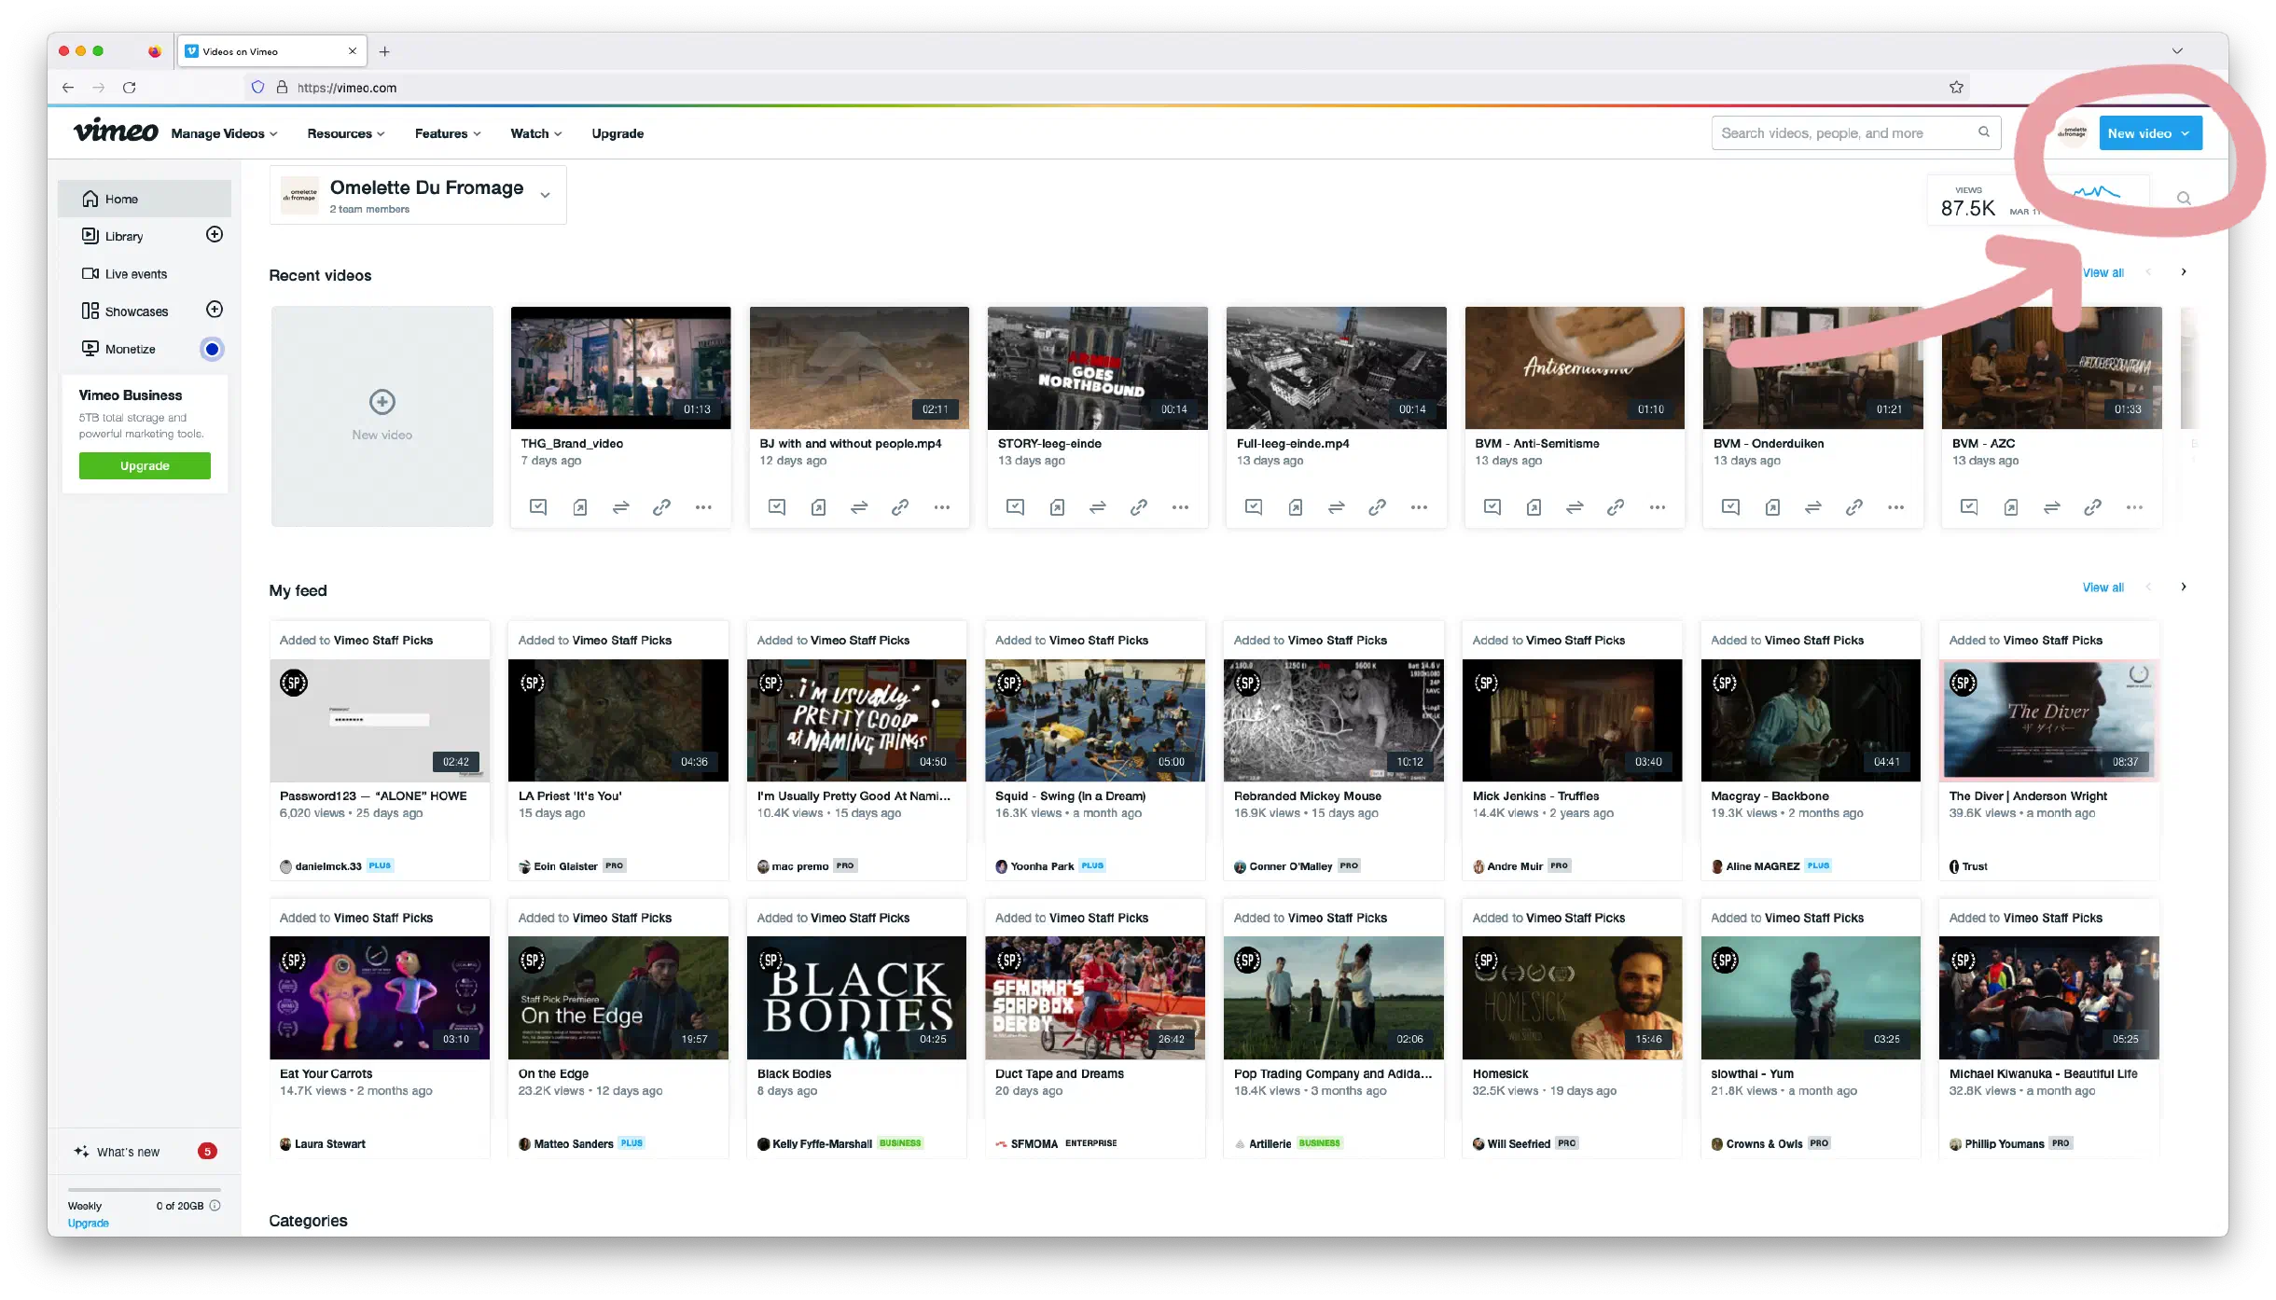Expand Resources dropdown menu

click(346, 133)
